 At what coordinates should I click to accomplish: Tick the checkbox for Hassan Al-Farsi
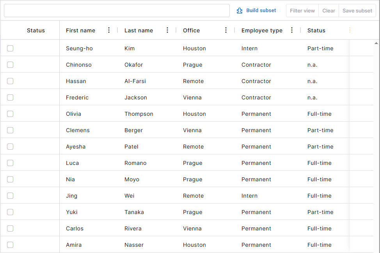(x=10, y=81)
